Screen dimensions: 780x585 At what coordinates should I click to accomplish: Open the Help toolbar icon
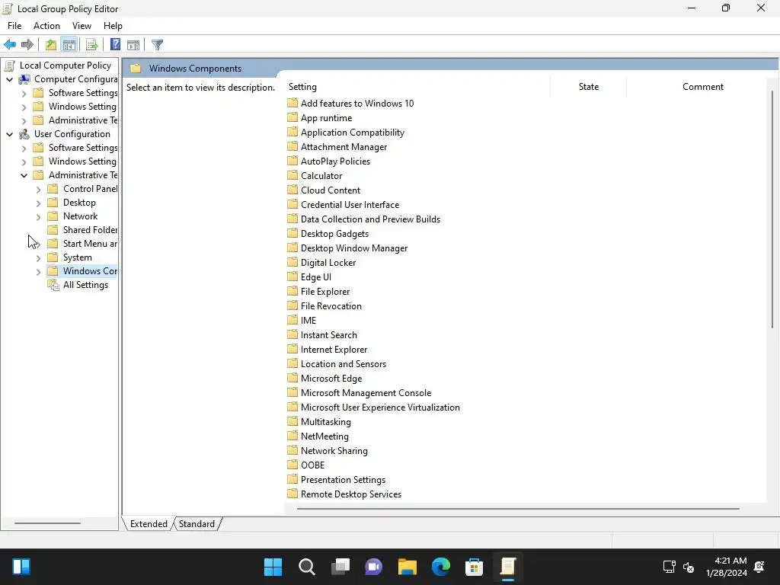(x=115, y=45)
